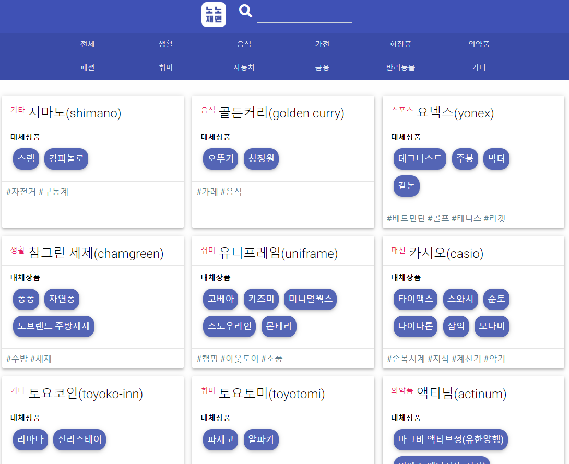The width and height of the screenshot is (569, 464).
Task: Select the 취미 category tab
Action: [166, 67]
